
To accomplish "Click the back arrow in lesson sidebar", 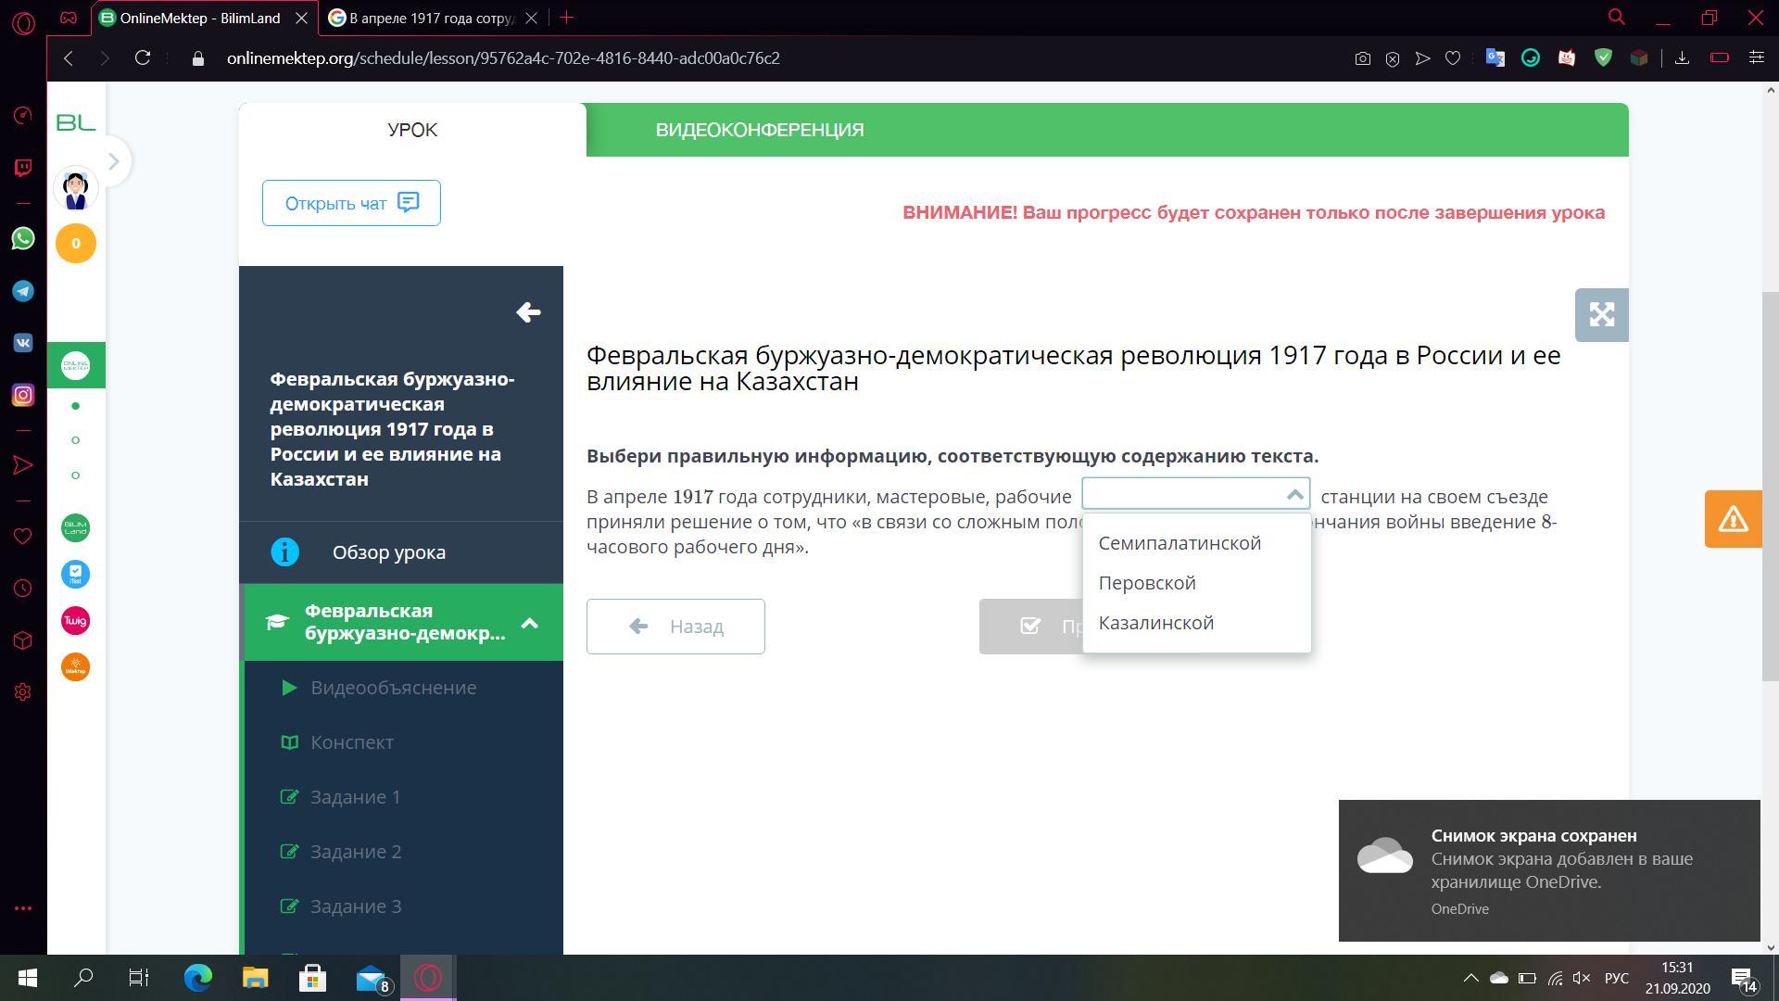I will [x=528, y=312].
